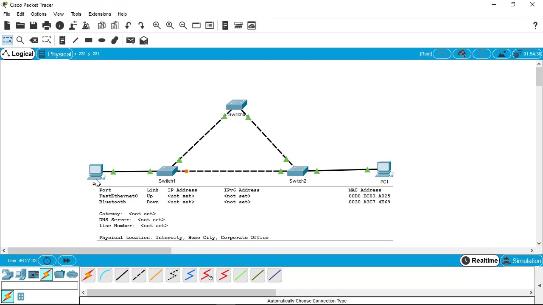Open the View menu
Viewport: 543px width, 305px height.
(59, 14)
